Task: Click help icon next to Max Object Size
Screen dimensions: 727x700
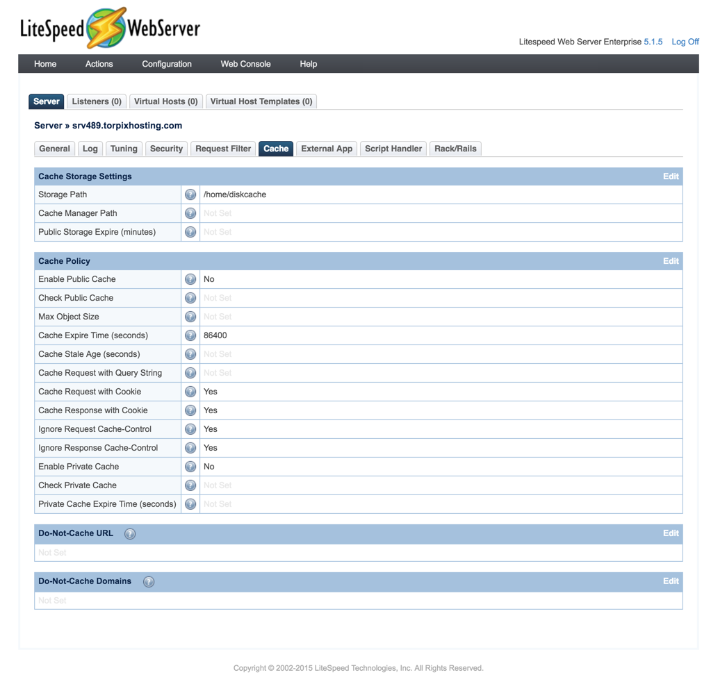Action: (190, 317)
